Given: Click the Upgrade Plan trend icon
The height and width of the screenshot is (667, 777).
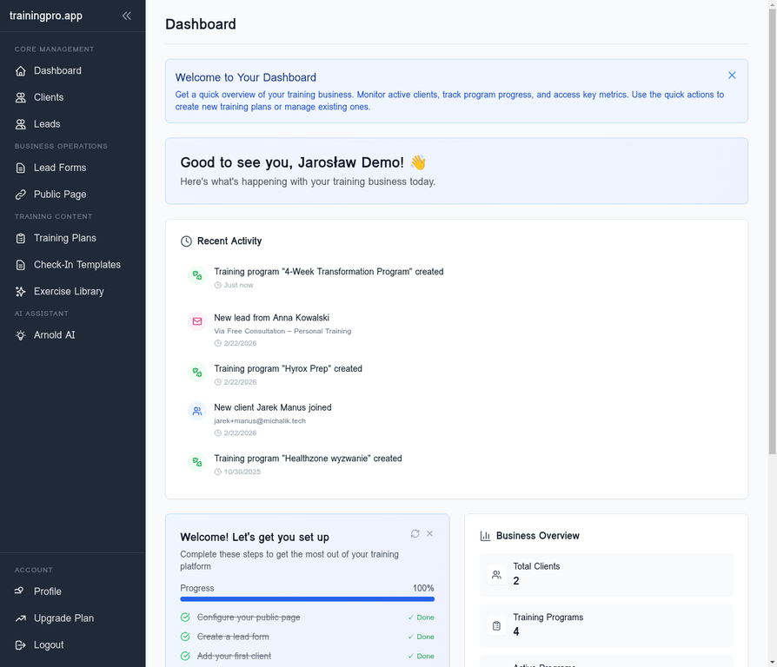Looking at the screenshot, I should (x=21, y=618).
